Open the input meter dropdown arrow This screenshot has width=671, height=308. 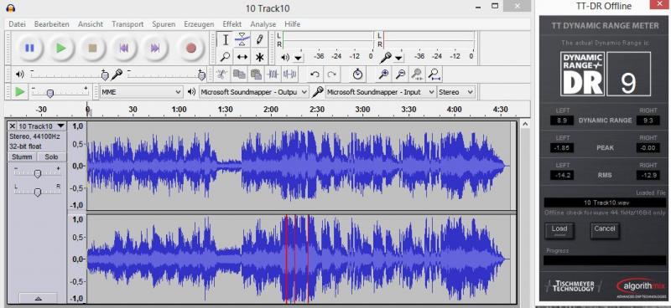pos(398,58)
